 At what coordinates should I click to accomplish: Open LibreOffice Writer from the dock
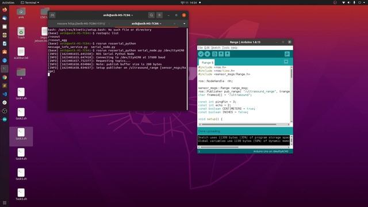coord(5,44)
